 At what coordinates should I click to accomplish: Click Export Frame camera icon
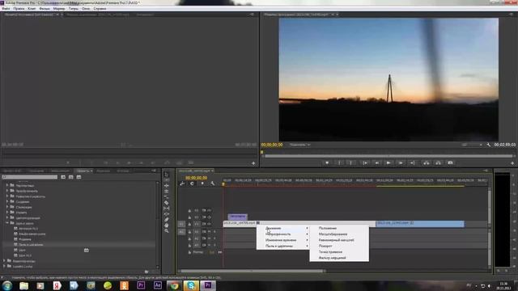coord(450,162)
